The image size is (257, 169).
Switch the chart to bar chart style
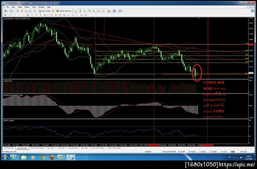click(x=76, y=11)
